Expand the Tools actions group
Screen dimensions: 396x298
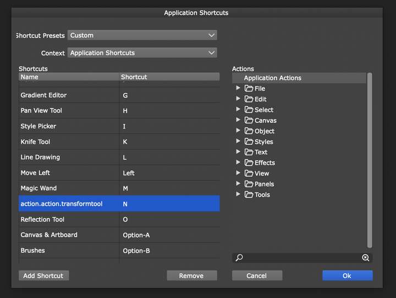click(238, 194)
